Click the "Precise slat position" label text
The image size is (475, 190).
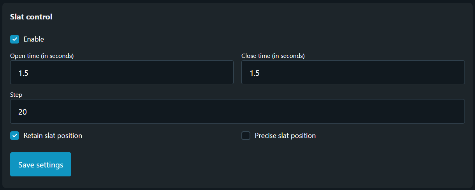285,136
